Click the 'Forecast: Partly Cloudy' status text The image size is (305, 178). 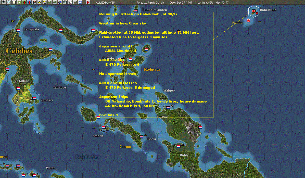pos(150,3)
